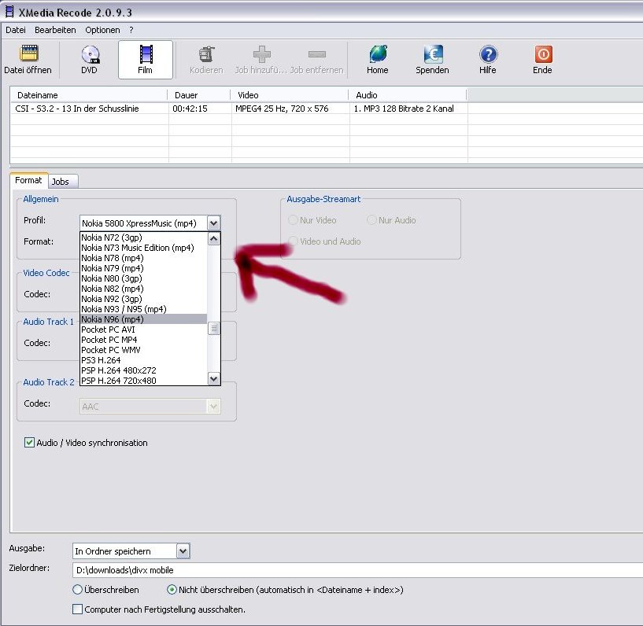
Task: Toggle Audio / Video synchronisation checkbox
Action: [x=29, y=443]
